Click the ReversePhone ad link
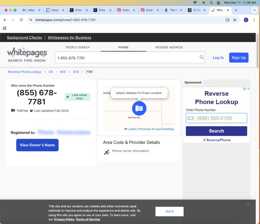260x224 pixels. click(217, 140)
